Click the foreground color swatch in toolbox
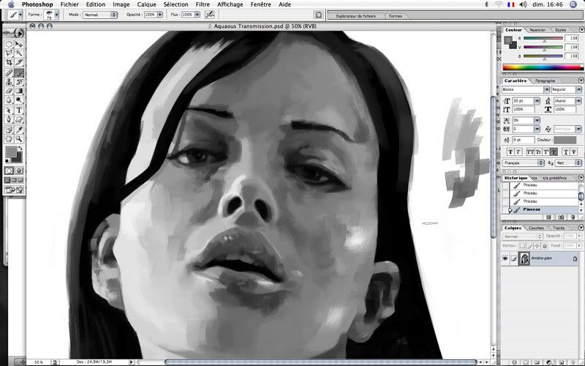This screenshot has height=366, width=585. click(x=11, y=152)
